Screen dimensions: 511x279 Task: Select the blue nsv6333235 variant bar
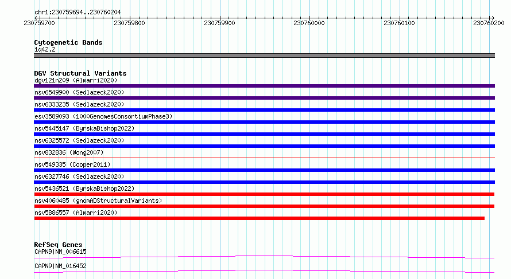(x=264, y=110)
